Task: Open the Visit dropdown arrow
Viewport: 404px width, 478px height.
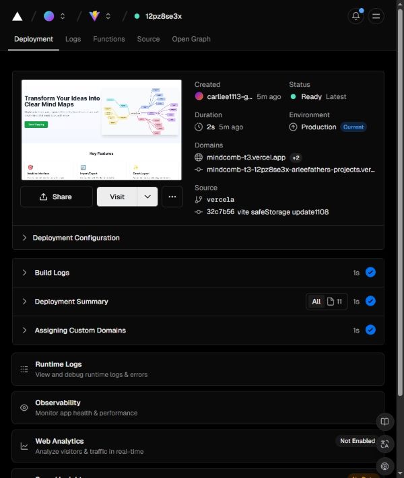Action: tap(147, 197)
